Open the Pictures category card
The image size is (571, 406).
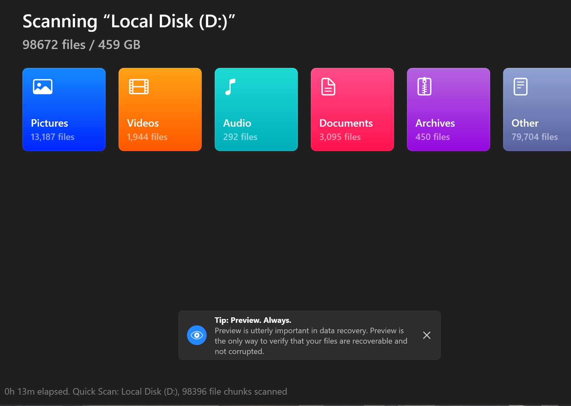coord(64,109)
